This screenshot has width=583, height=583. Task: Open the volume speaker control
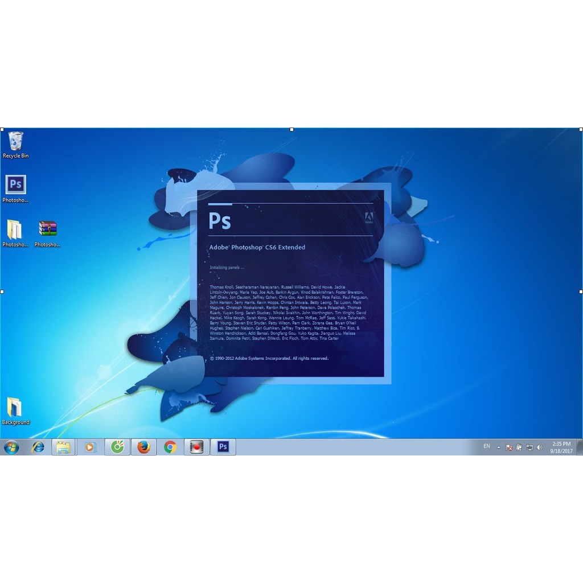pos(539,447)
